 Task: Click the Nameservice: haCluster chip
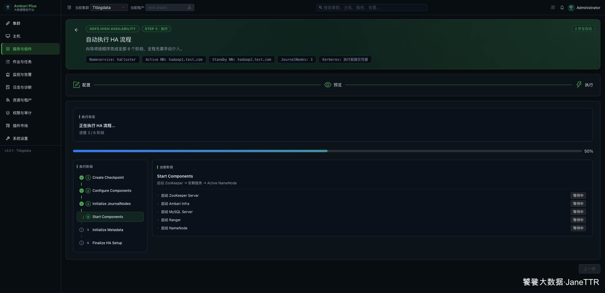coord(113,60)
